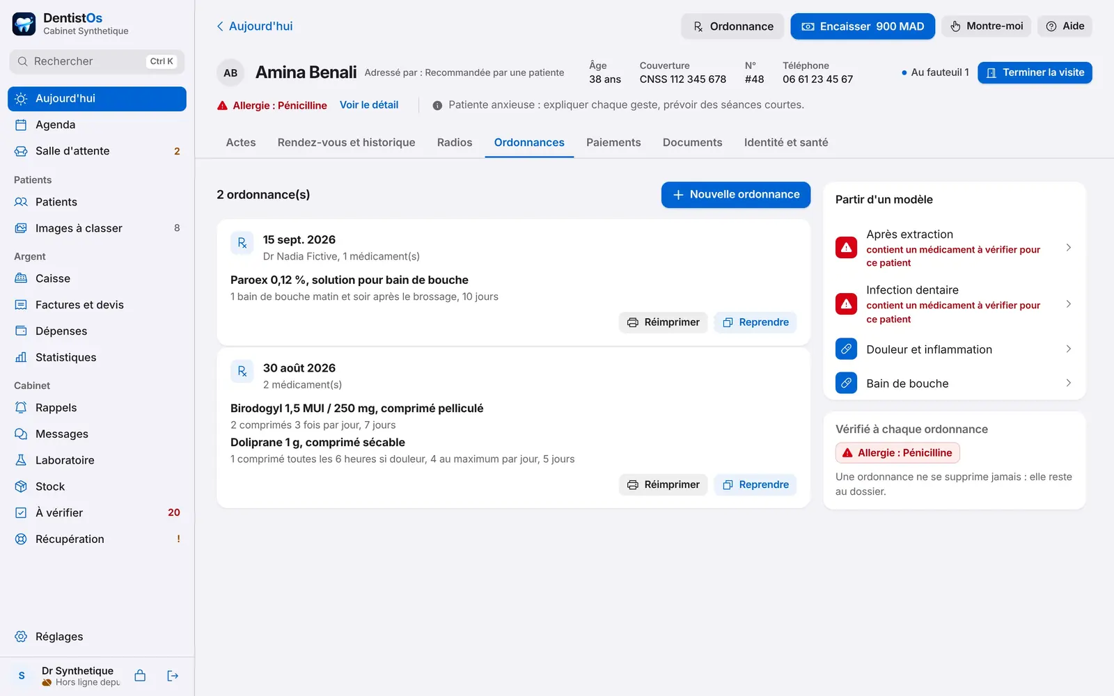The height and width of the screenshot is (696, 1114).
Task: Expand the Infection dentaire template chevron
Action: click(1068, 304)
